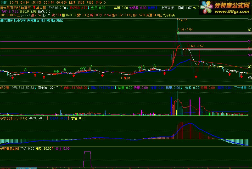Click the %80.9: 2.98 level readout
The width and height of the screenshot is (252, 169).
28,11
